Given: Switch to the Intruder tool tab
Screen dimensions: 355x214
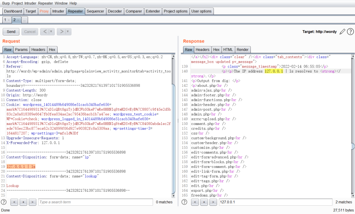Looking at the screenshot, I should click(58, 11).
